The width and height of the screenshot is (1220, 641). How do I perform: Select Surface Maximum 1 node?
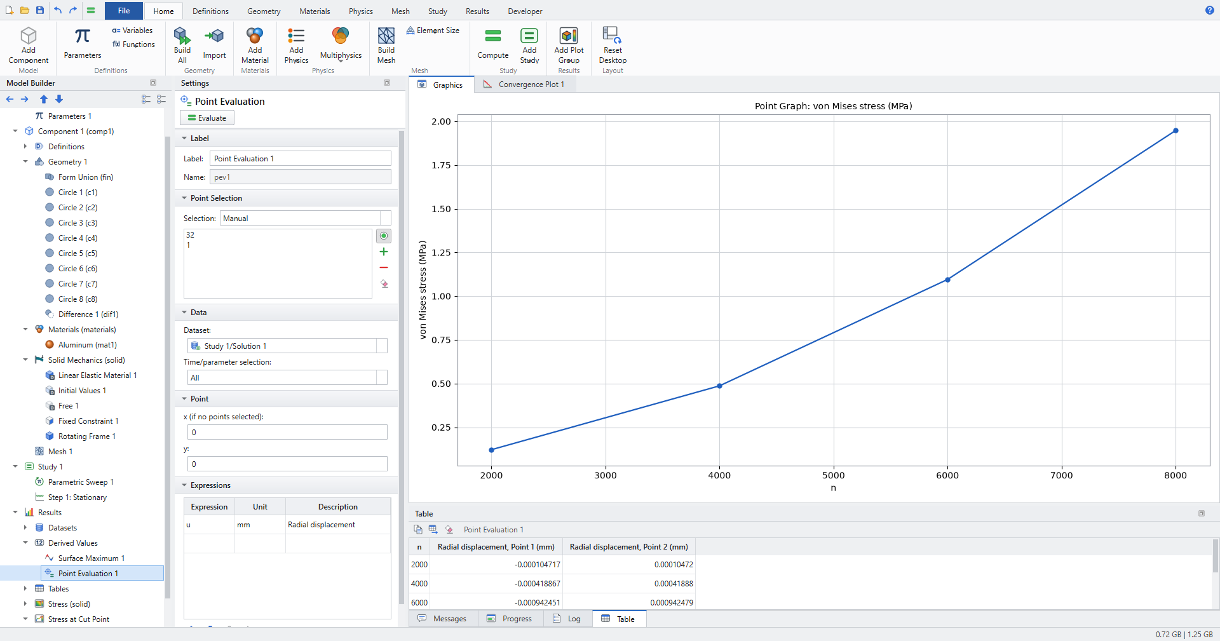tap(91, 558)
